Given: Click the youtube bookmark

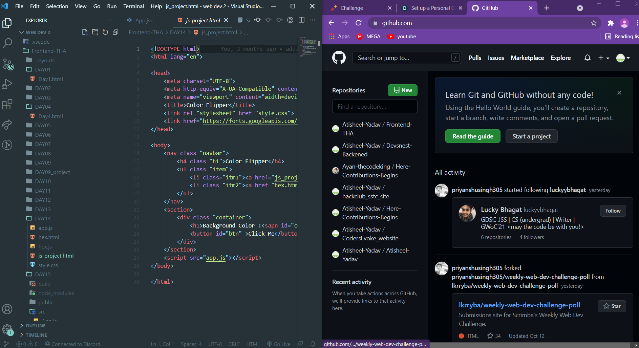Looking at the screenshot, I should point(402,37).
